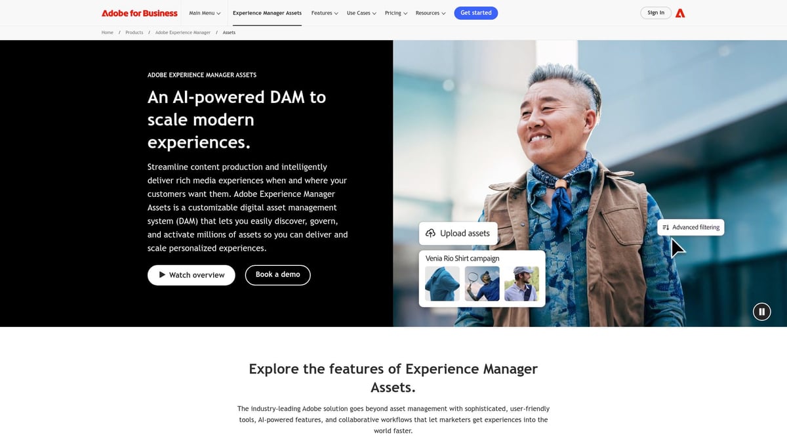Book a demo from the hero

coord(277,275)
